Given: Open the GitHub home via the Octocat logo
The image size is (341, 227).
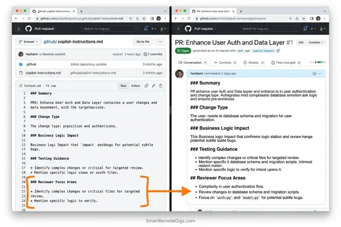Looking at the screenshot, I should (28, 29).
